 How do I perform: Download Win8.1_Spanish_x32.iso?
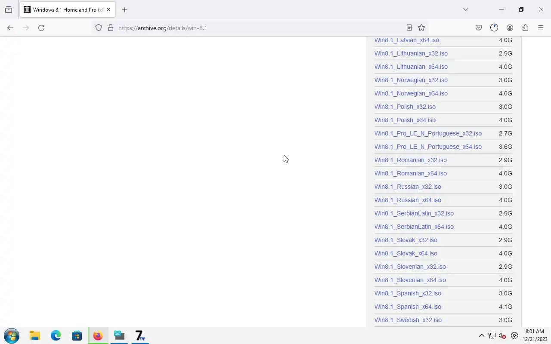(x=408, y=293)
